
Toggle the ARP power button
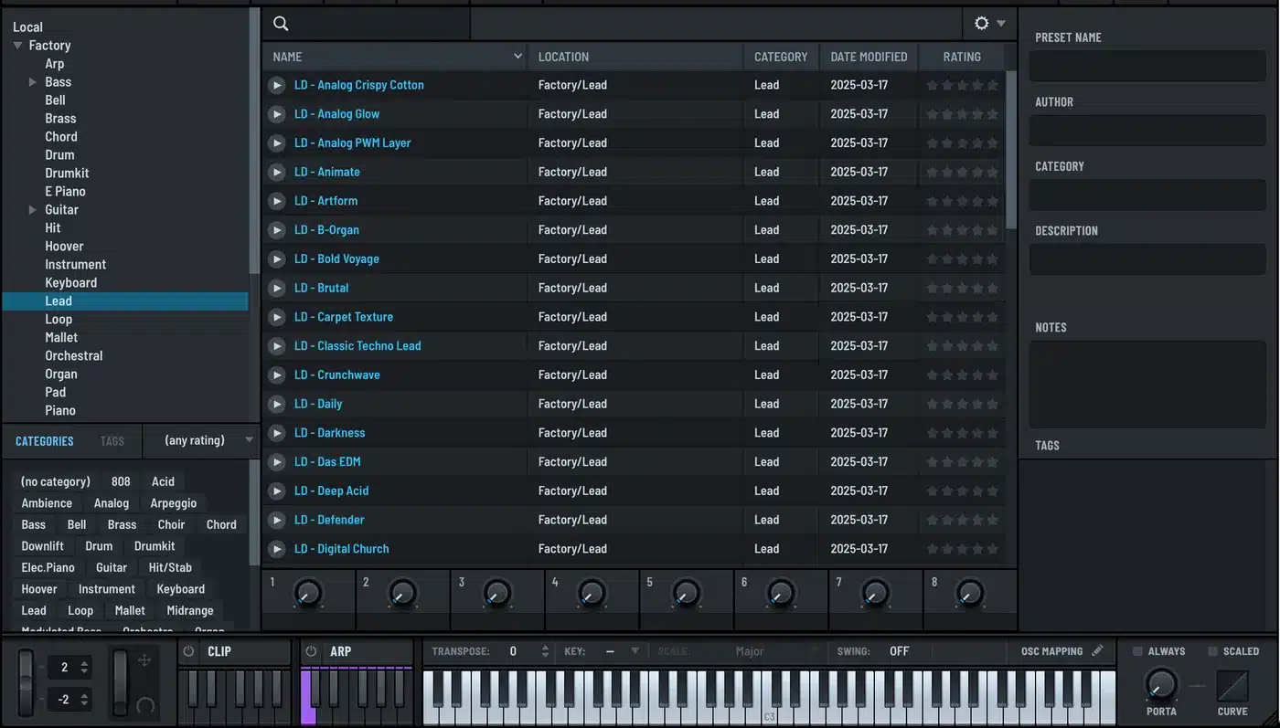pyautogui.click(x=311, y=651)
